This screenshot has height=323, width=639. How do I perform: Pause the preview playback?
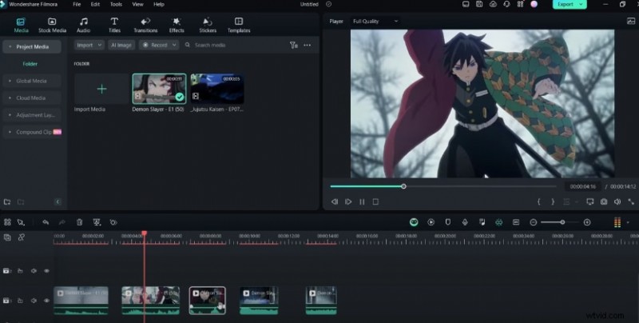click(x=362, y=201)
